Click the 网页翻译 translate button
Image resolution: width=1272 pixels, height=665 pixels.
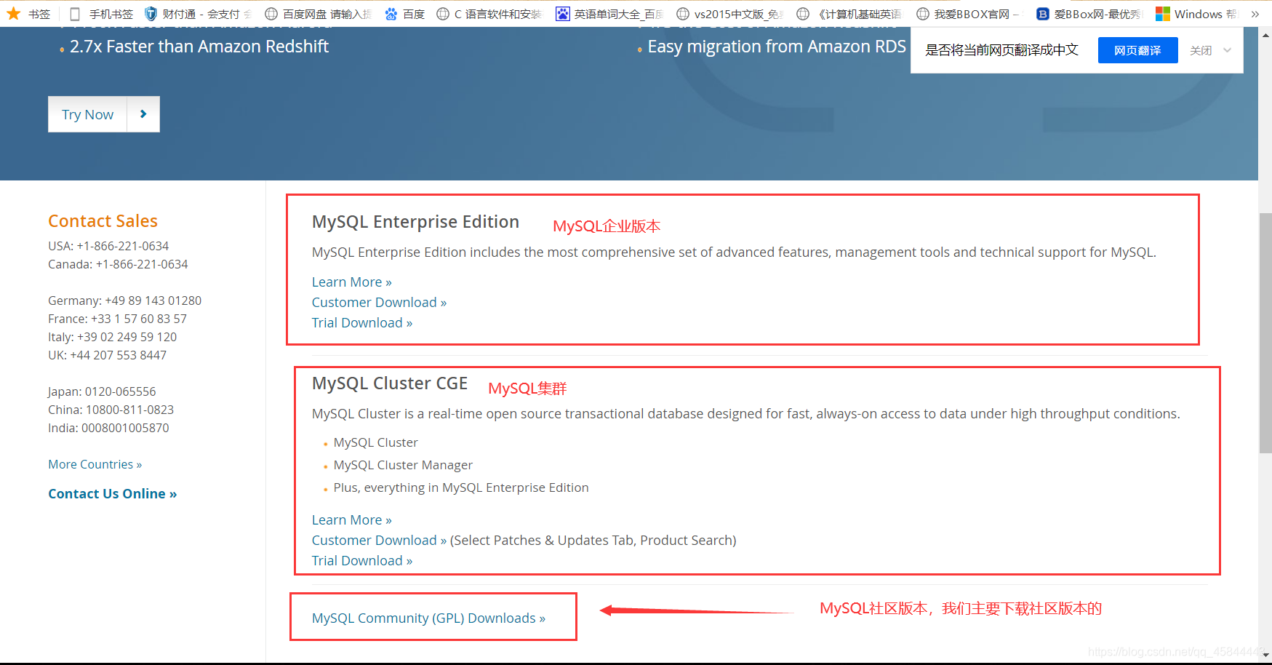(1137, 50)
